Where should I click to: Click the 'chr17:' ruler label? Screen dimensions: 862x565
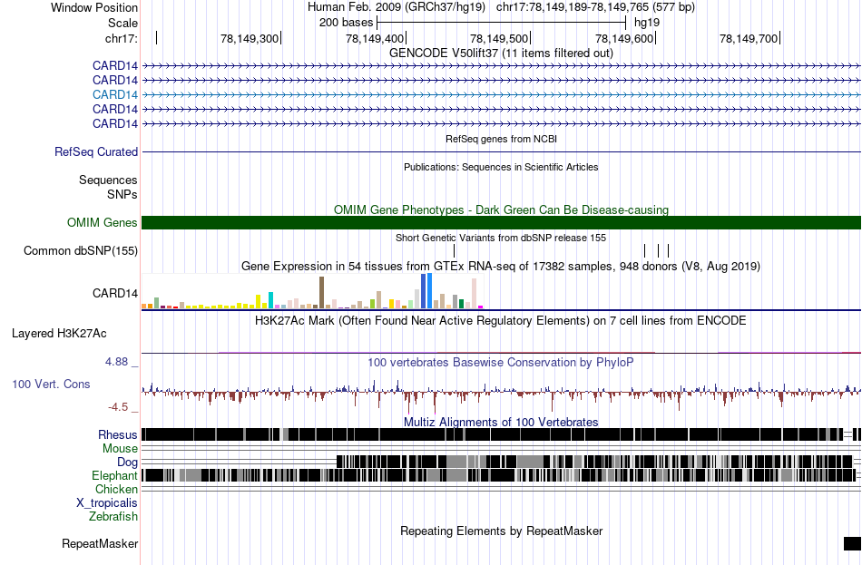coord(122,38)
